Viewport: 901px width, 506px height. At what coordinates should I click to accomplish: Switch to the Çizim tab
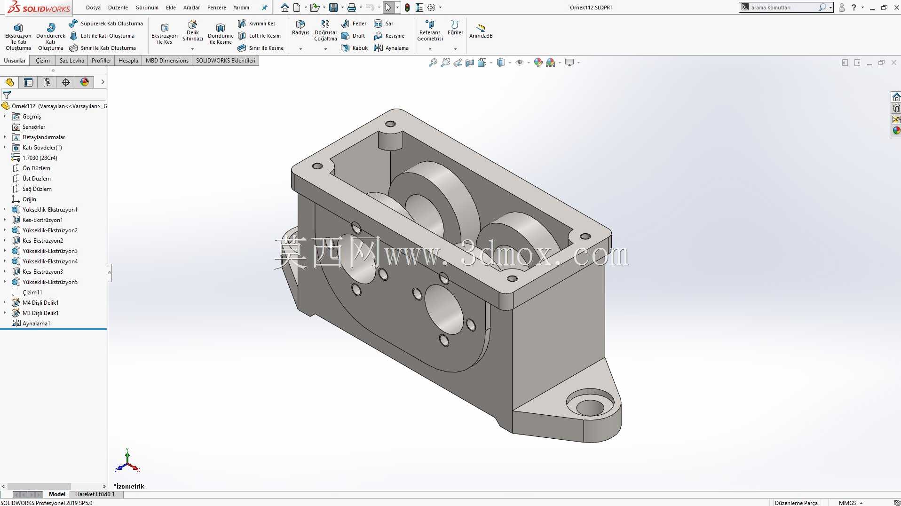[x=43, y=61]
